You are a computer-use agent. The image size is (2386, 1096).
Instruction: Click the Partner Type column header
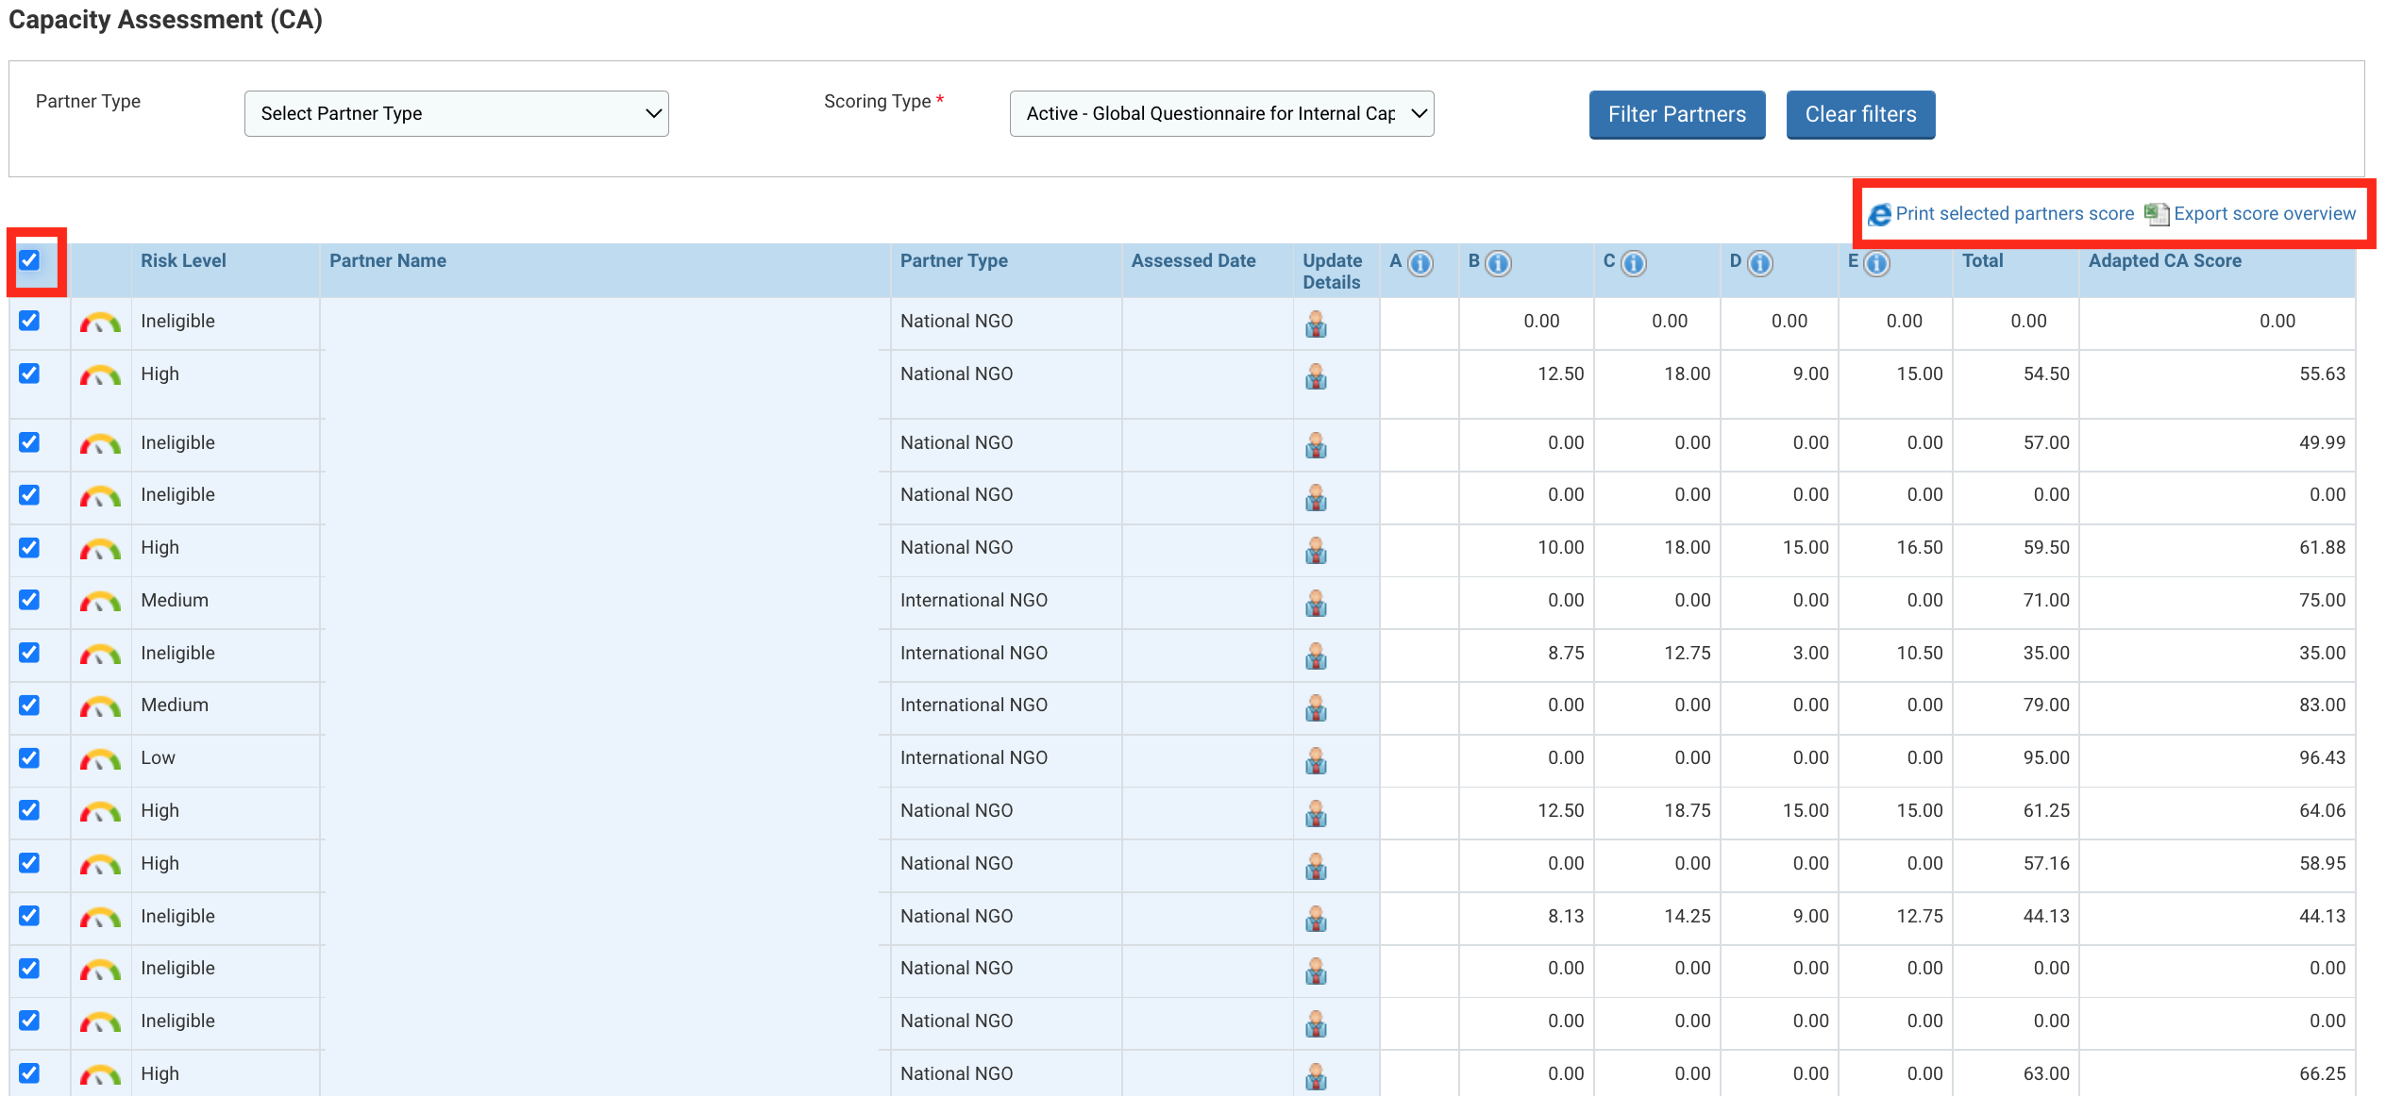point(953,261)
